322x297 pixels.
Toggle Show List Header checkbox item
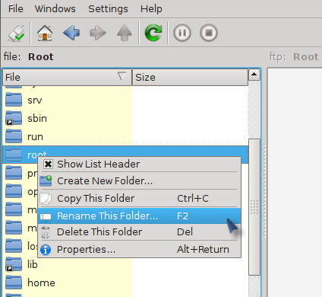coord(139,164)
